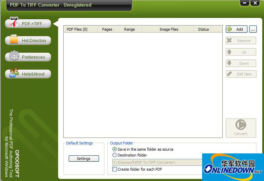The image size is (264, 181).
Task: Click the gear Preferences icon
Action: click(14, 56)
